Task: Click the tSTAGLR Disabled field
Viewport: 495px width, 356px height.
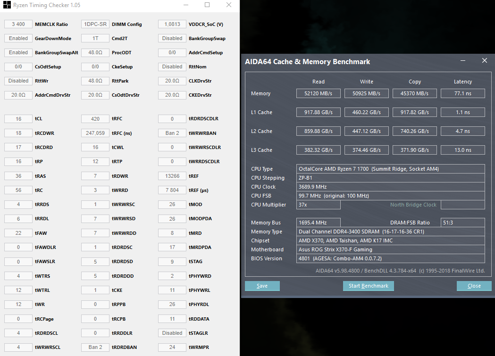Action: (172, 333)
